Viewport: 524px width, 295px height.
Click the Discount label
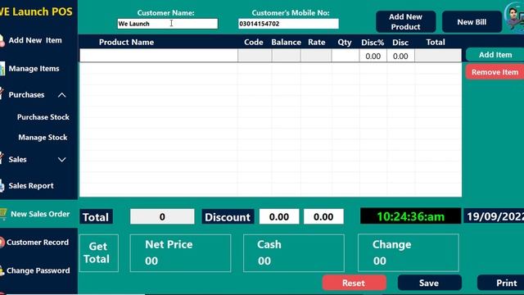pyautogui.click(x=228, y=216)
